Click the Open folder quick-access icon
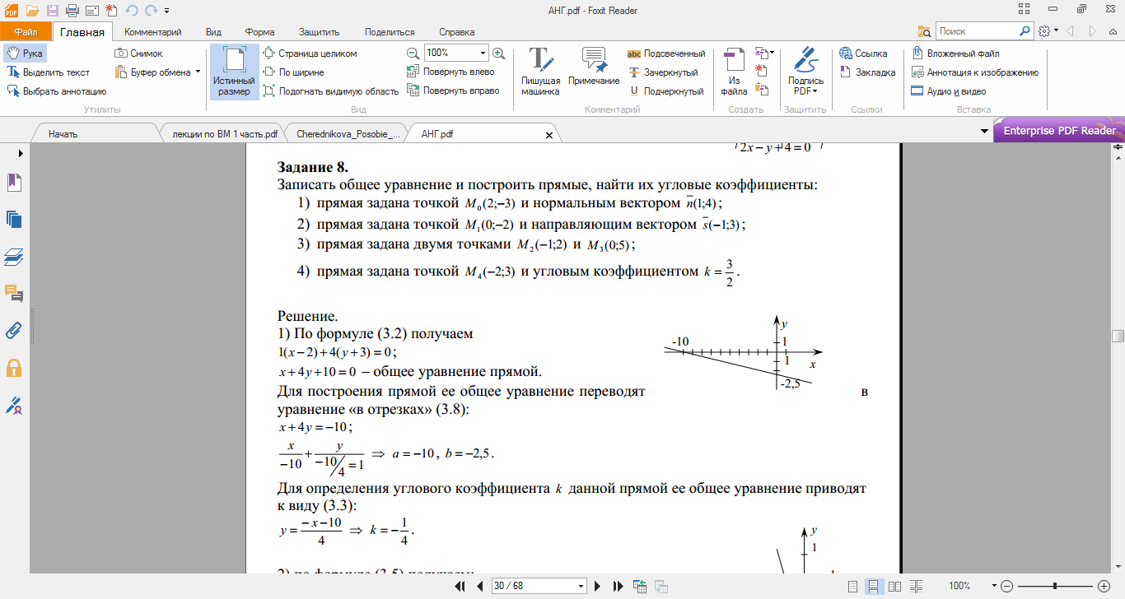Viewport: 1125px width, 599px height. tap(31, 11)
